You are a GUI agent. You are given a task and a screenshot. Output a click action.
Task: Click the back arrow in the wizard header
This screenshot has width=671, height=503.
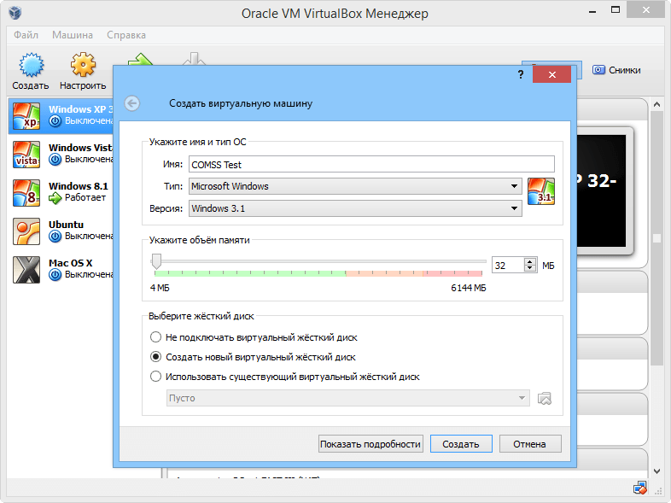[132, 103]
